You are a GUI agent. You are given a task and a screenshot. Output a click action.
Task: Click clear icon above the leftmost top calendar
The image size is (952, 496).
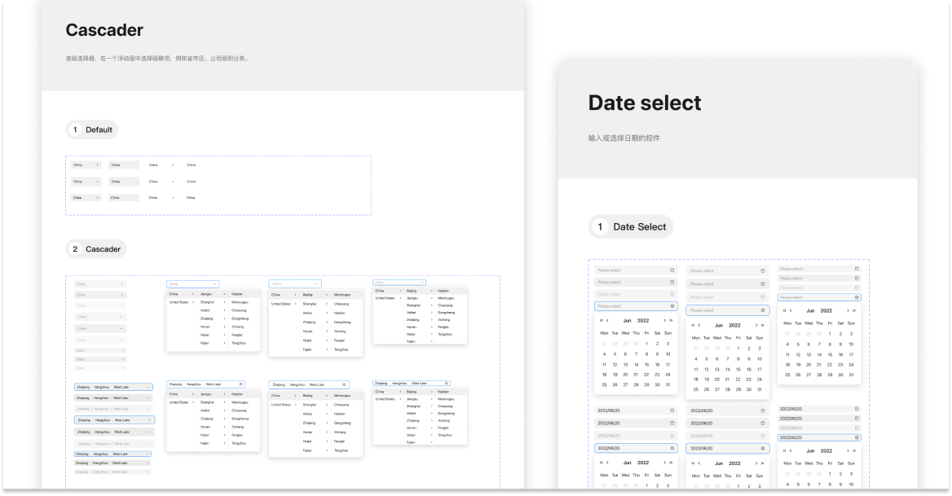pos(672,306)
